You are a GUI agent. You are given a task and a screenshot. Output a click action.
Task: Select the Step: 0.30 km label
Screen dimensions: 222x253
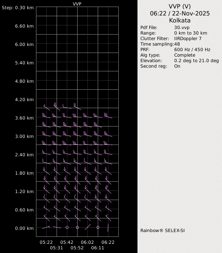tap(18, 8)
